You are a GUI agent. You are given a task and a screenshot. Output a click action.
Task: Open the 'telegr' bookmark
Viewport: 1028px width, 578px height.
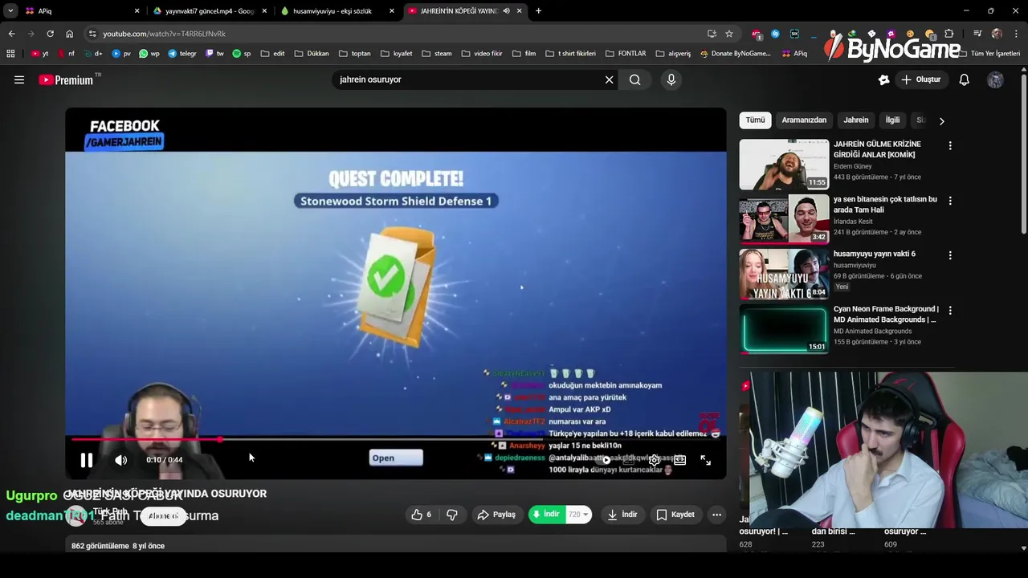pos(182,54)
